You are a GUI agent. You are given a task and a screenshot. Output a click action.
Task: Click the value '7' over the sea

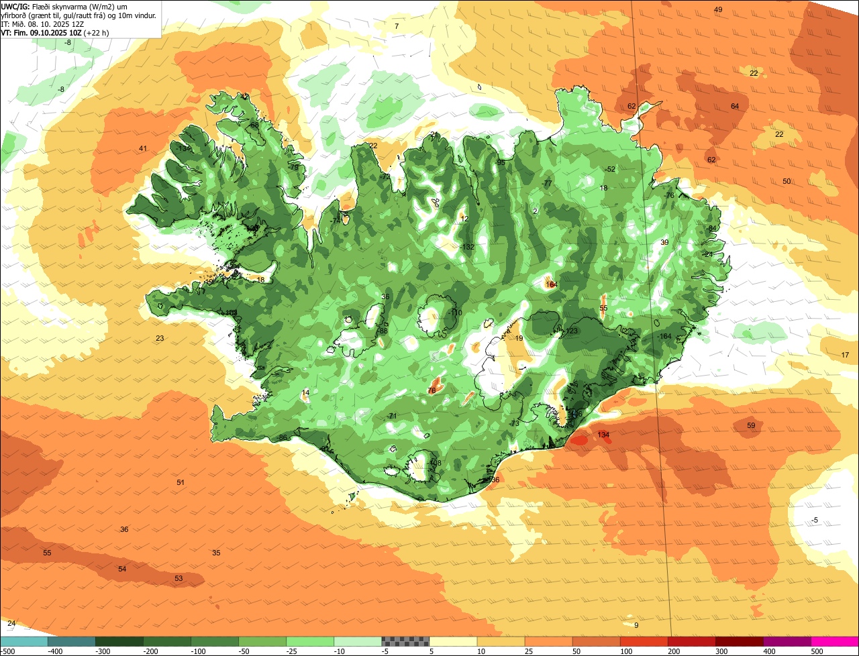click(x=397, y=26)
